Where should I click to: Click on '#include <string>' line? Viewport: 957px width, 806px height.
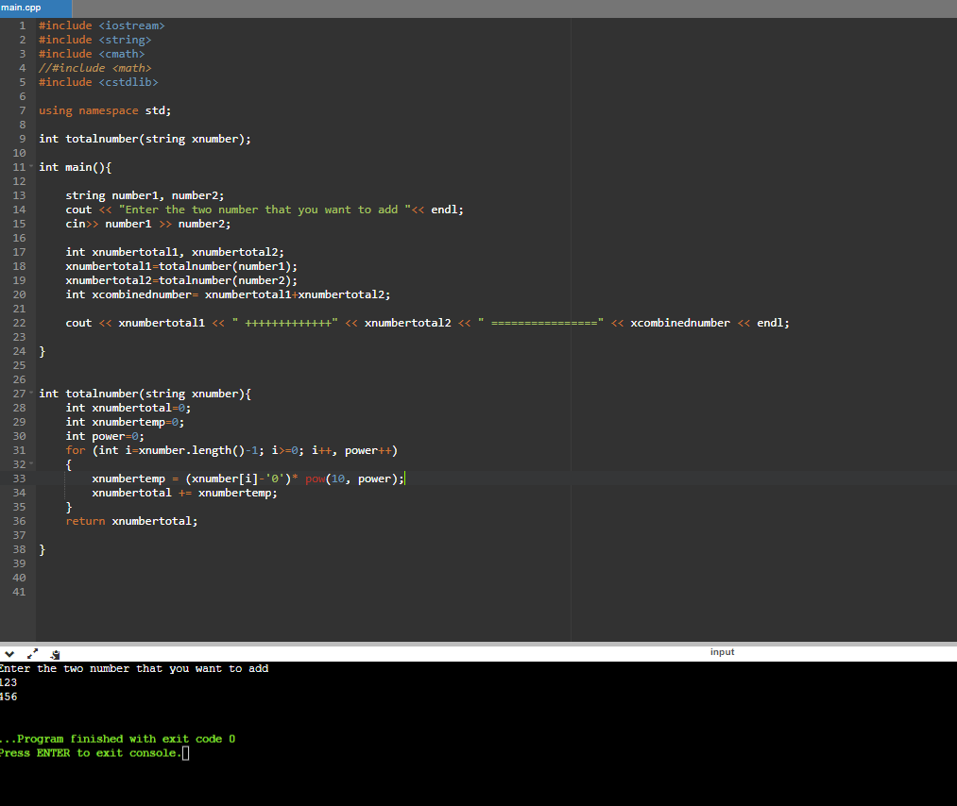pyautogui.click(x=94, y=40)
